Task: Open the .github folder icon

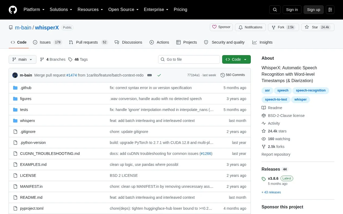Action: pos(15,88)
